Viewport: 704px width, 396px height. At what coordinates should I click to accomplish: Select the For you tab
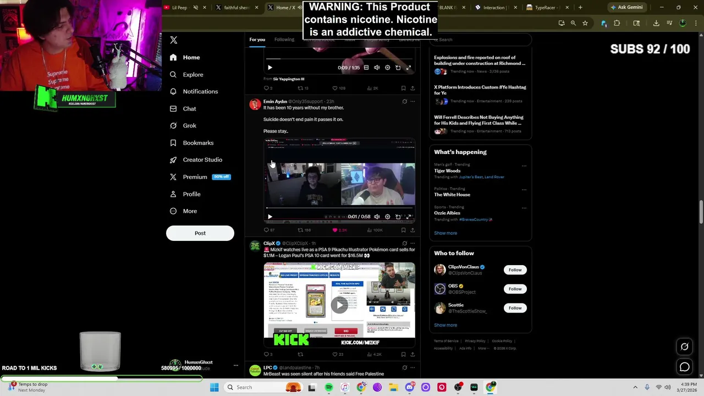point(257,40)
